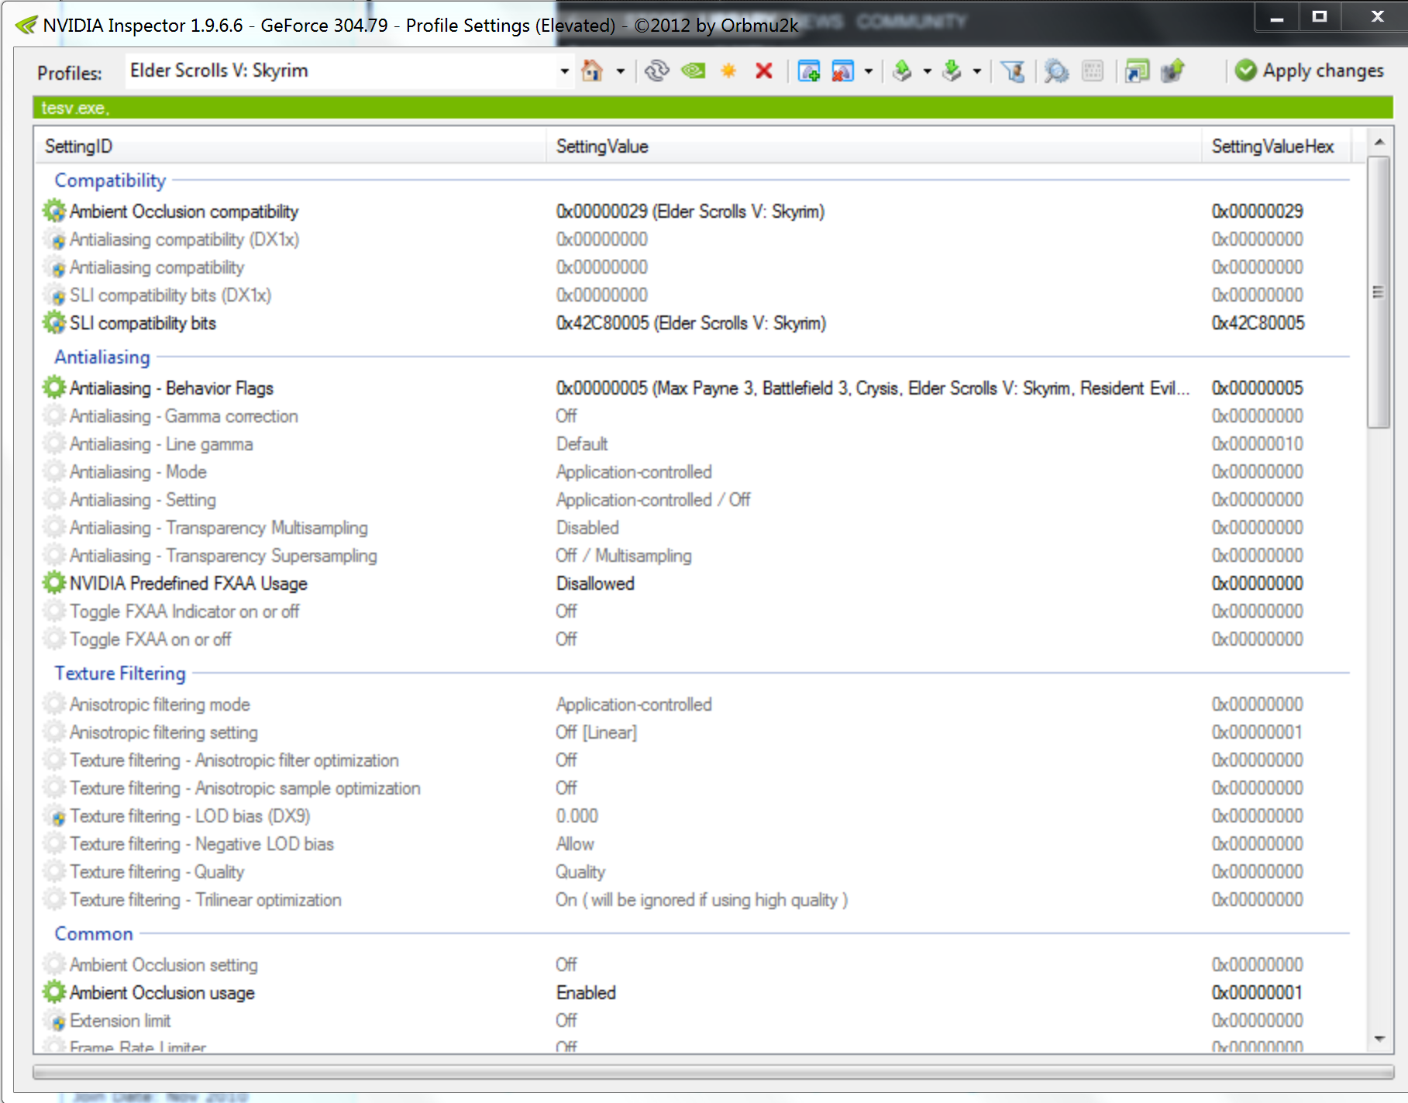Collapse the Common group header
This screenshot has width=1408, height=1103.
click(94, 934)
